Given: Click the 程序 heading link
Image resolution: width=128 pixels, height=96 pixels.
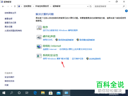Looking at the screenshot, I should [45, 27].
